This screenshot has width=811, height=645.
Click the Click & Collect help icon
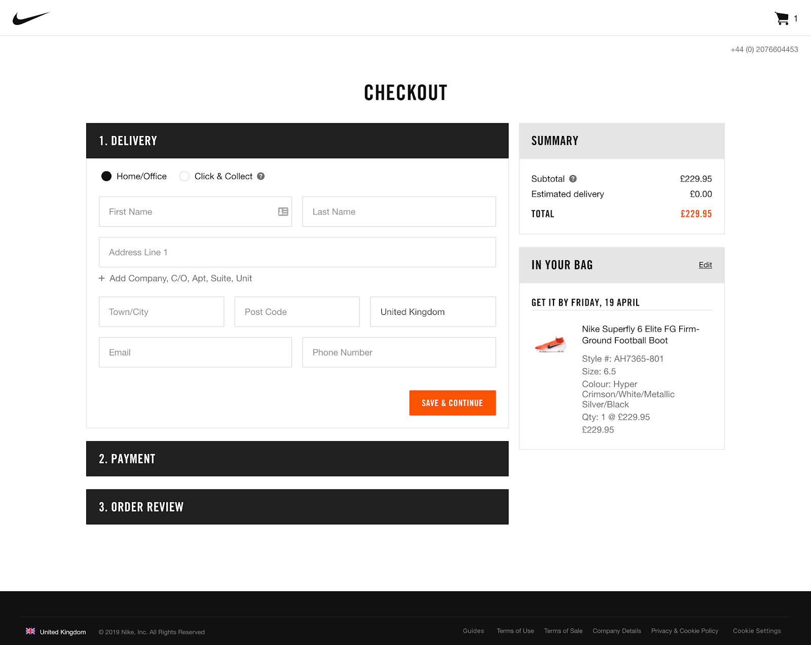point(261,176)
